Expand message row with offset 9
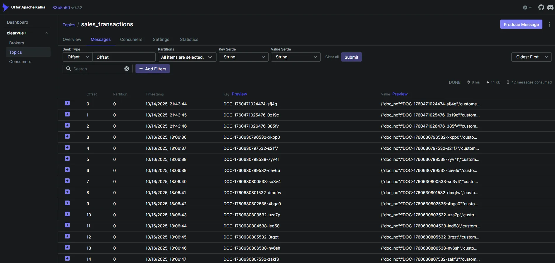 pos(67,203)
